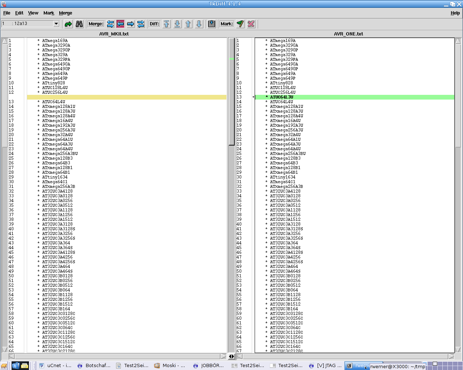463x370 pixels.
Task: Jump to first diff icon
Action: [166, 24]
